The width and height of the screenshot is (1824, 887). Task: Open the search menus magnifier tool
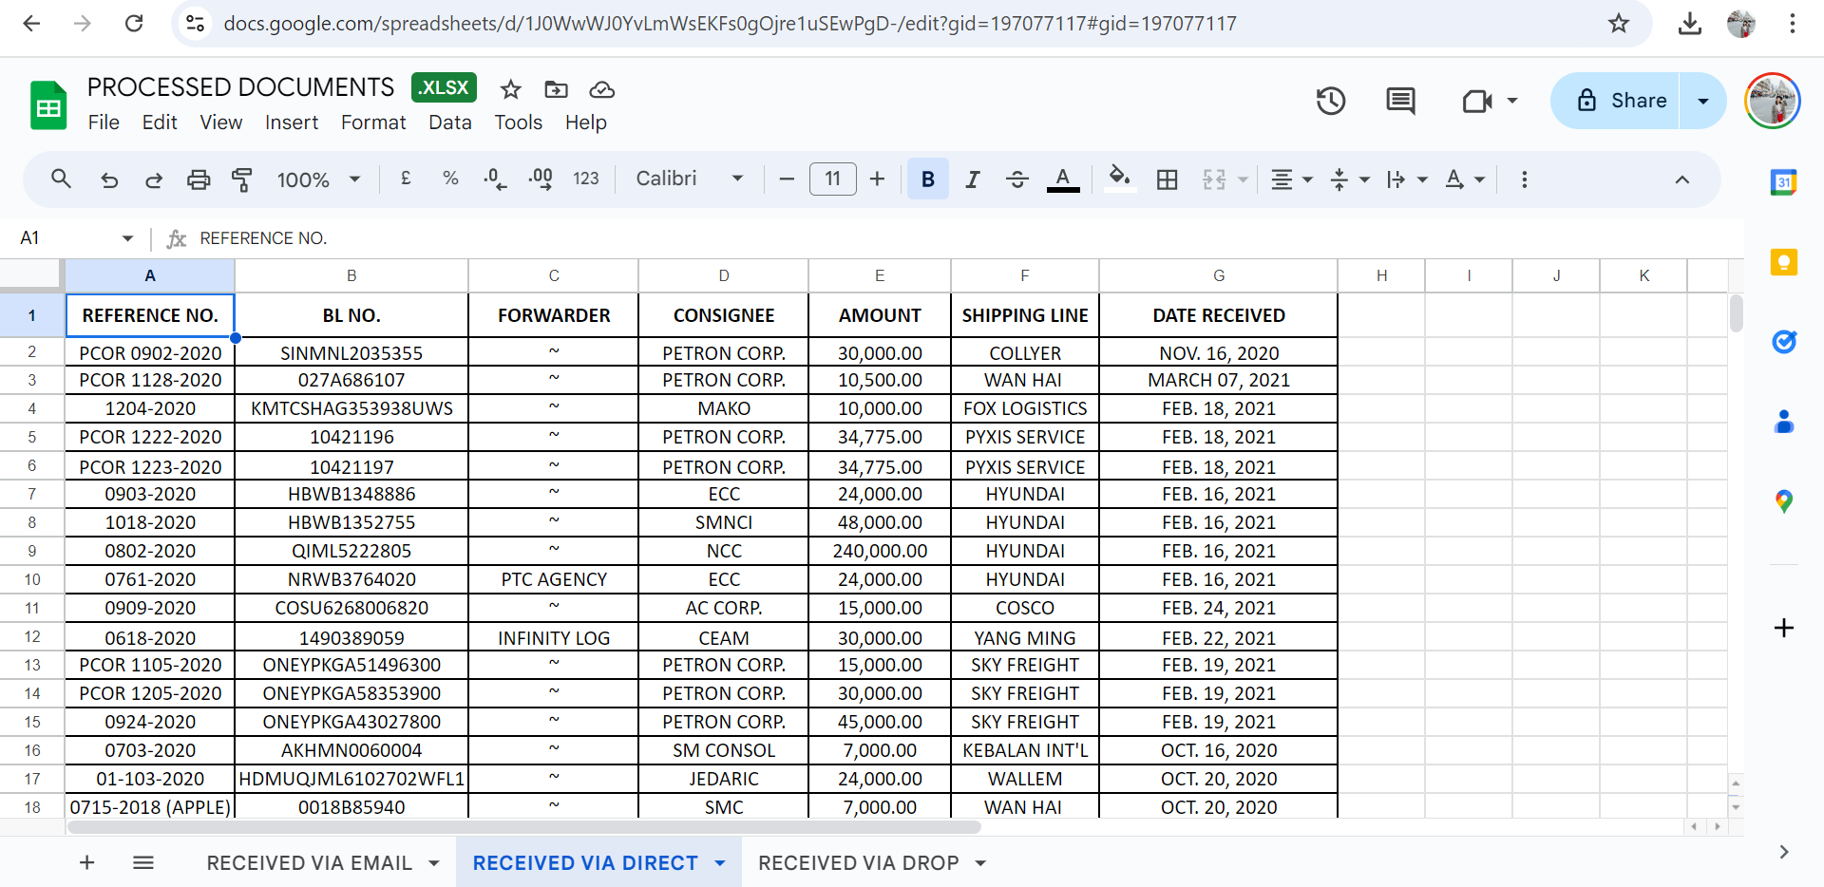point(61,179)
